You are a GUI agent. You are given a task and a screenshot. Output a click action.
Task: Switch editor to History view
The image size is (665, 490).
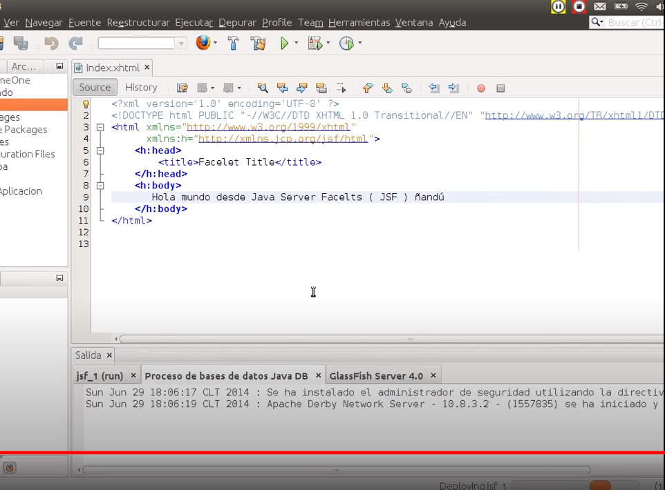141,87
